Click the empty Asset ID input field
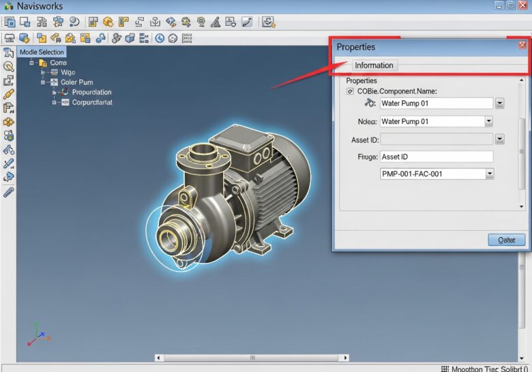The height and width of the screenshot is (372, 532). 437,139
